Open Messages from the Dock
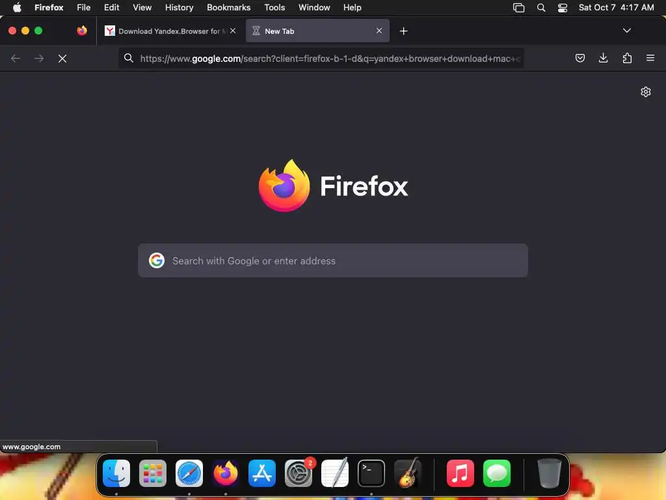666x500 pixels. coord(497,473)
